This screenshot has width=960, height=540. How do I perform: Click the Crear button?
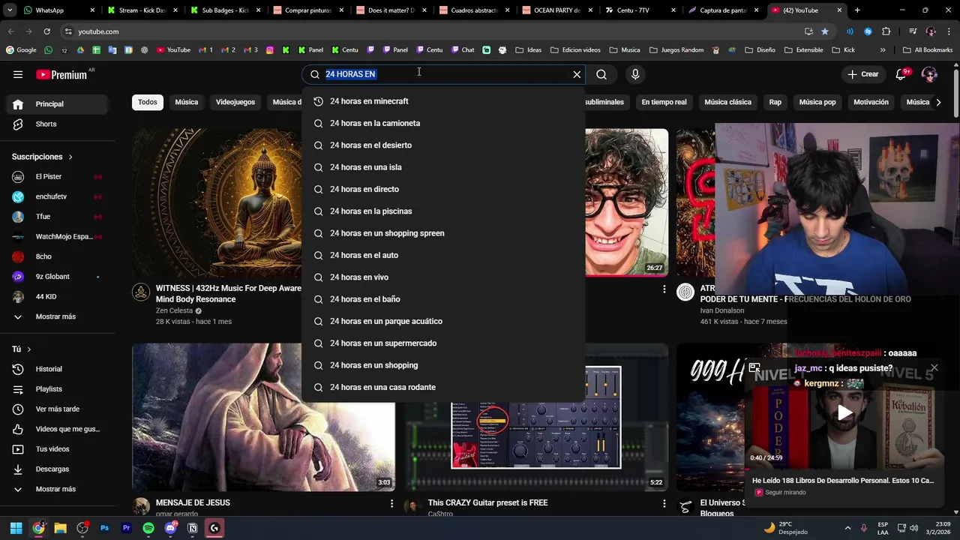(x=863, y=74)
